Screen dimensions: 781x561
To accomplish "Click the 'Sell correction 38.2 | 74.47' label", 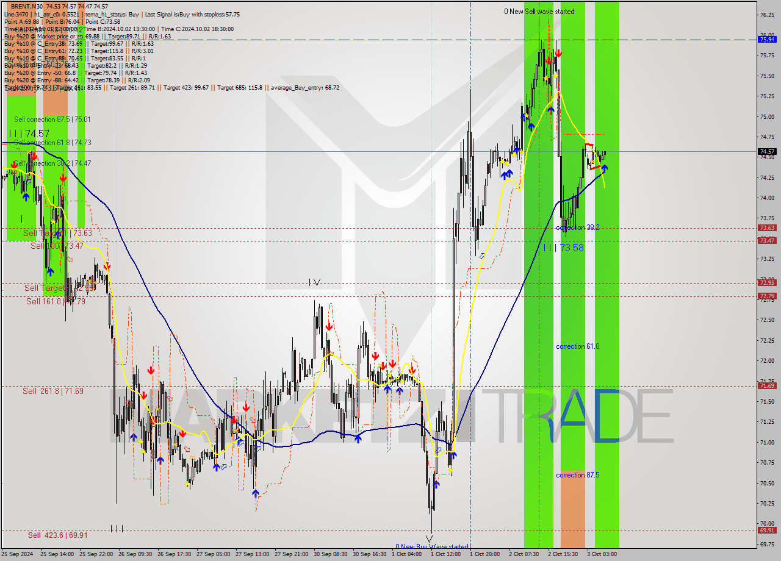I will click(x=52, y=163).
